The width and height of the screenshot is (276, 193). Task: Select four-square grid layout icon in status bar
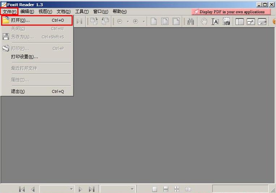pyautogui.click(x=177, y=189)
